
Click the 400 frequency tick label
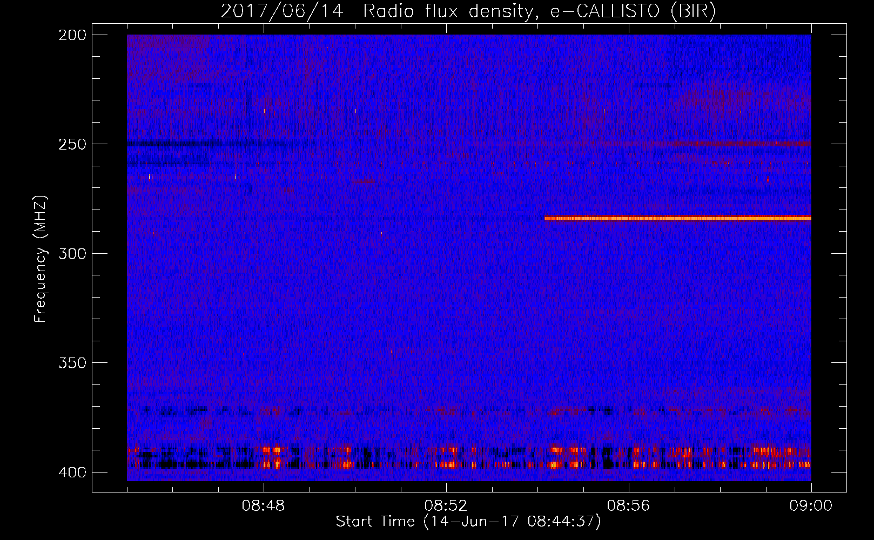coord(72,472)
